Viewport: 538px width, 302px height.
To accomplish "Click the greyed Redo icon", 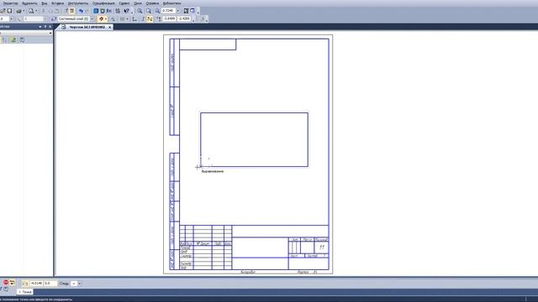I will (87, 11).
